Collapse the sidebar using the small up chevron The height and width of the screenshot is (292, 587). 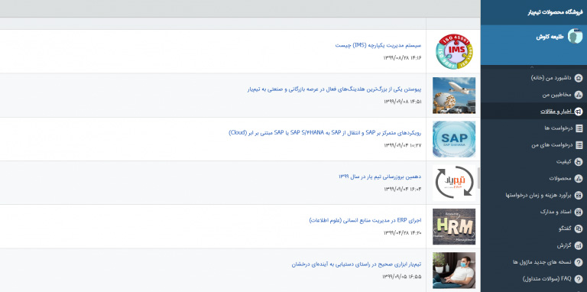531,67
